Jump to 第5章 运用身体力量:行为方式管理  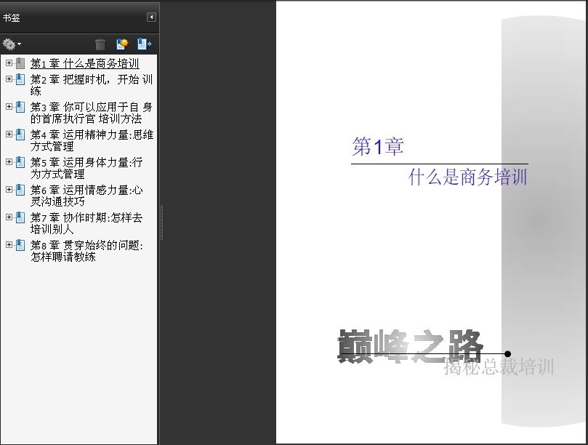point(86,168)
